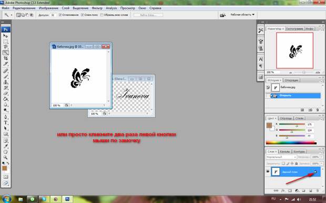Add layer style with fx icon
This screenshot has height=203, width=326.
[x=283, y=190]
